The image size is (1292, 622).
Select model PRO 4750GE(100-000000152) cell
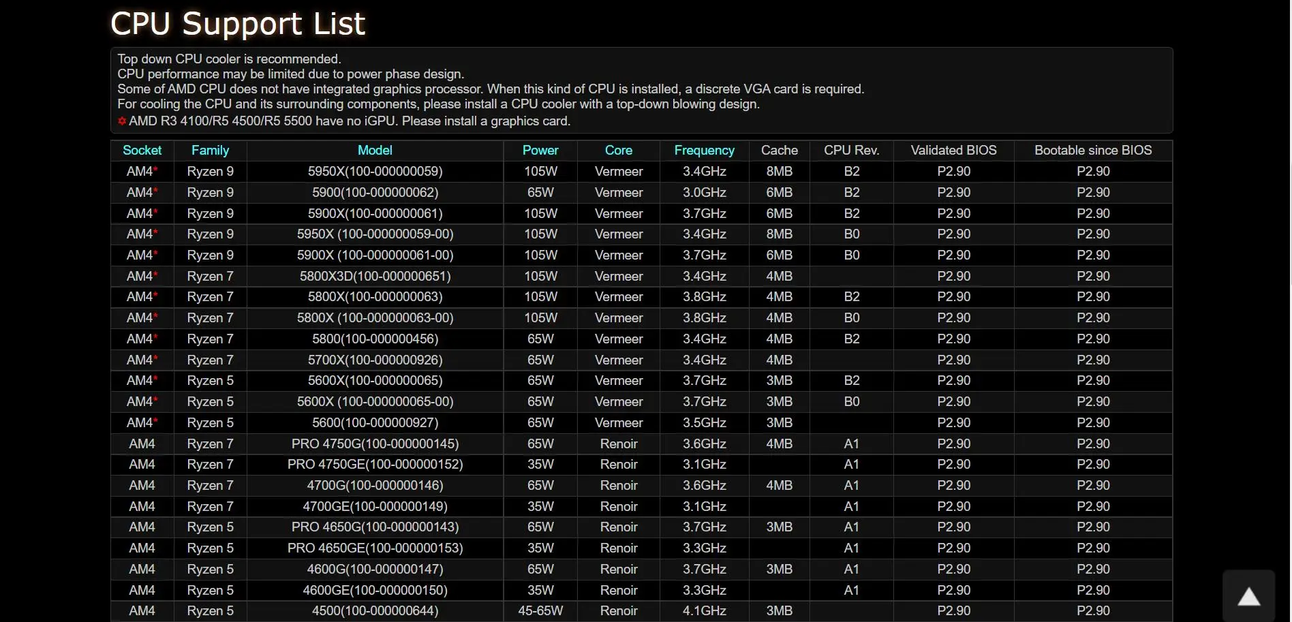pyautogui.click(x=375, y=465)
